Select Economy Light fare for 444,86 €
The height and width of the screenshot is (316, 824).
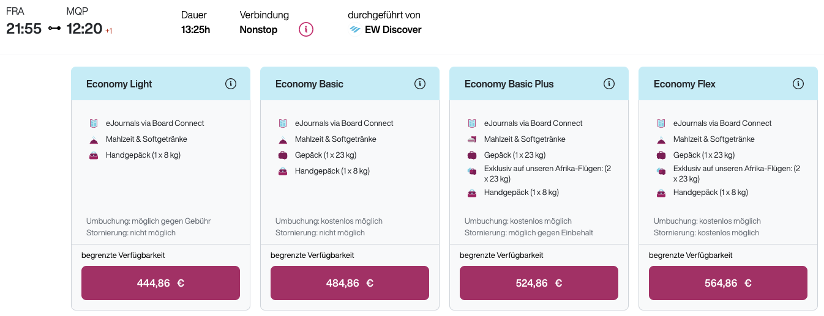tap(160, 283)
